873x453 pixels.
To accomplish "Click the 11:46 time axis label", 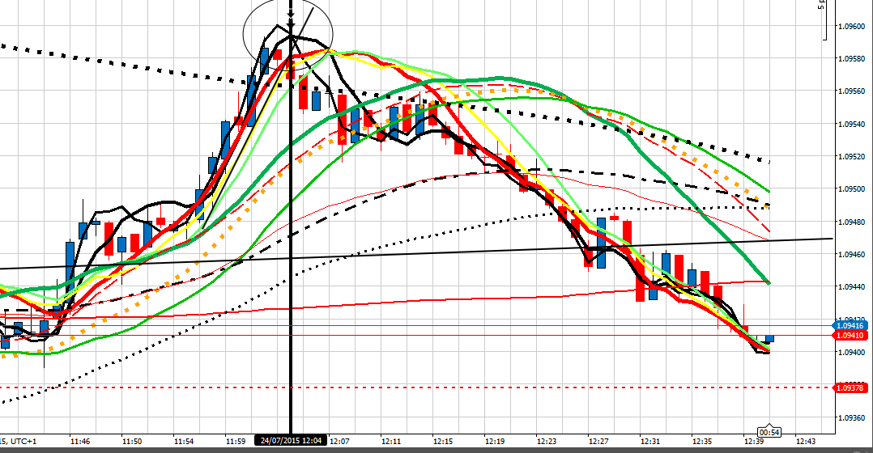I will [x=80, y=442].
